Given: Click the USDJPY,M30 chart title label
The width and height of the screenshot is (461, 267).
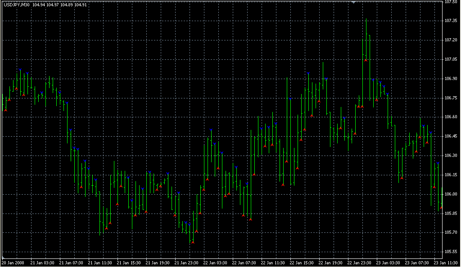Looking at the screenshot, I should point(17,5).
